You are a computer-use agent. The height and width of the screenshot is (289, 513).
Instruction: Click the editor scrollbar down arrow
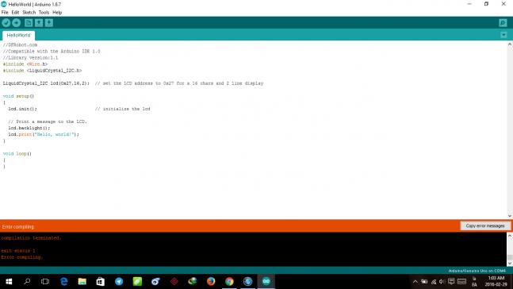(x=510, y=216)
